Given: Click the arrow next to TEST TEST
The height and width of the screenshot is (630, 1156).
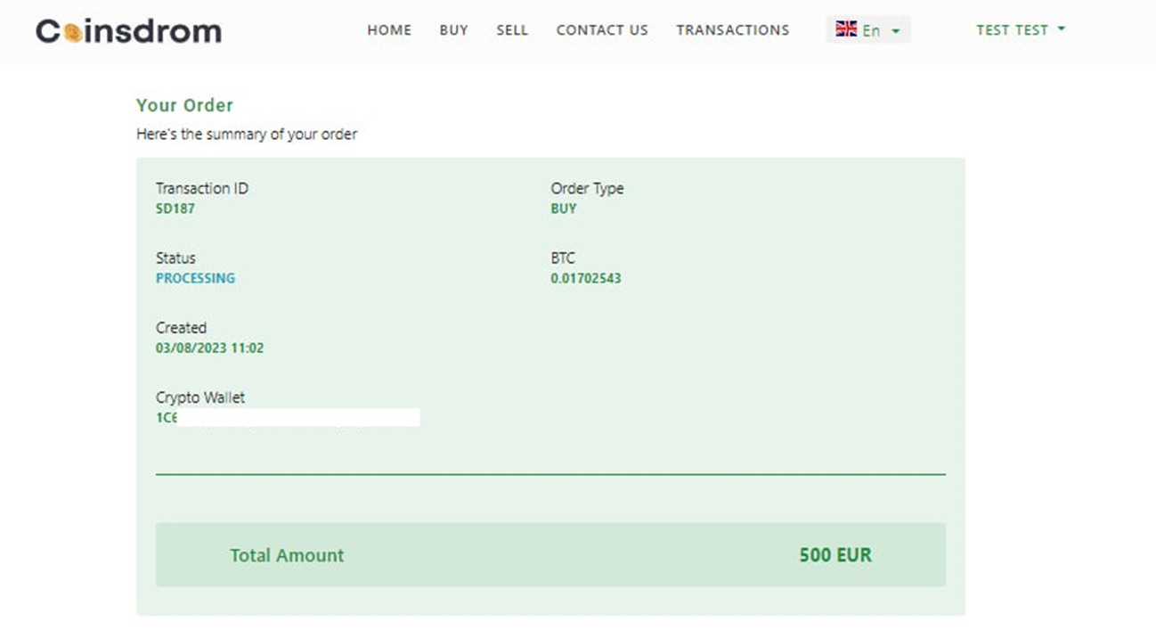Looking at the screenshot, I should pyautogui.click(x=1061, y=29).
